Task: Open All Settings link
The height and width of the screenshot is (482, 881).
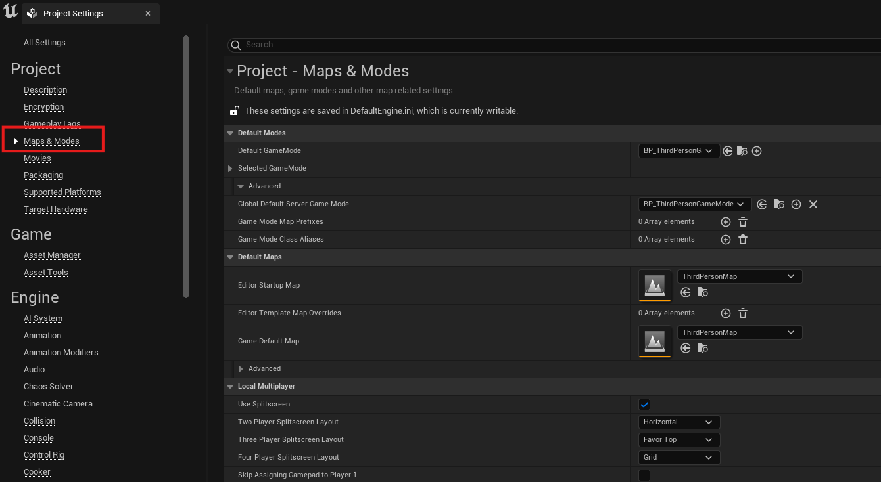Action: [45, 43]
